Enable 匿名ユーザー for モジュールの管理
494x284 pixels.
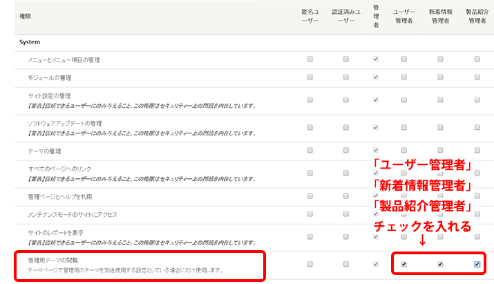(x=310, y=77)
